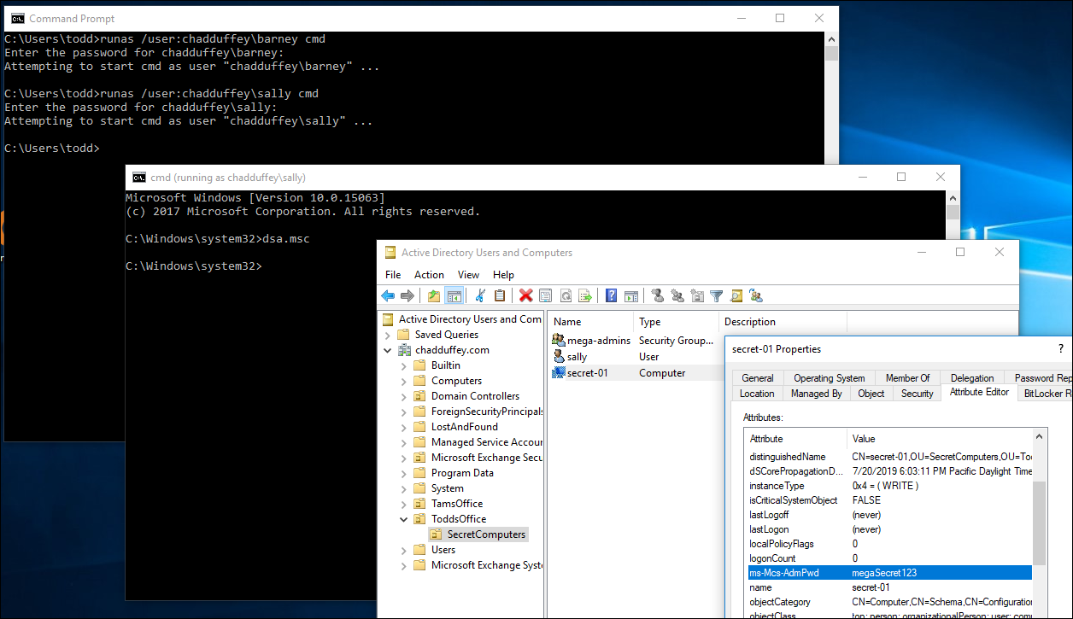Click the red X Delete icon
1073x619 pixels.
525,295
